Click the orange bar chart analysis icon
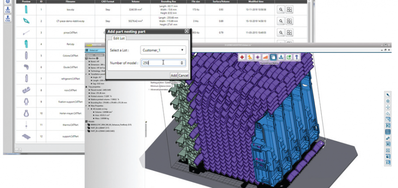This screenshot has height=188, width=398. (x=265, y=57)
